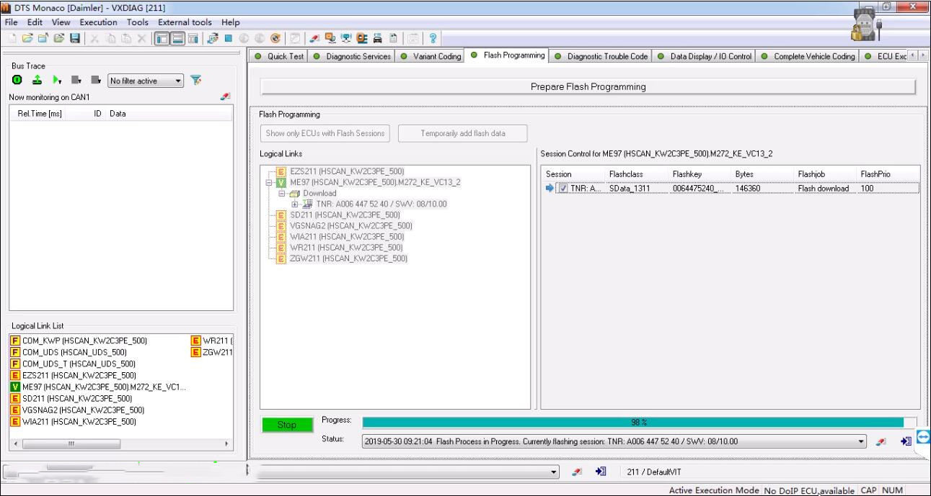Uncheck the TNR session checkbox

[x=564, y=189]
